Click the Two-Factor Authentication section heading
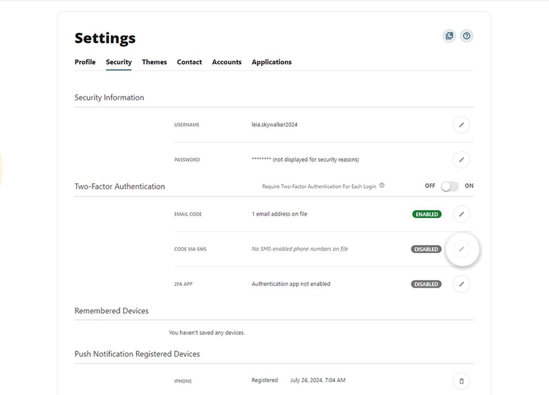The image size is (549, 395). [x=120, y=187]
